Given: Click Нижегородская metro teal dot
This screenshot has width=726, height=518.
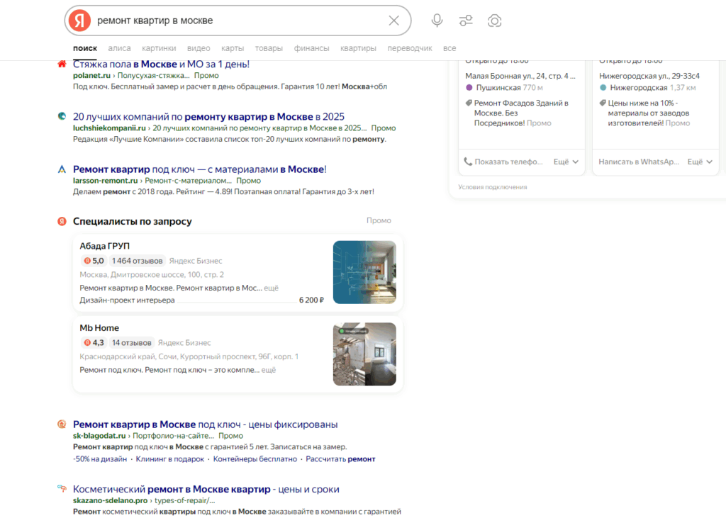Looking at the screenshot, I should (x=603, y=87).
